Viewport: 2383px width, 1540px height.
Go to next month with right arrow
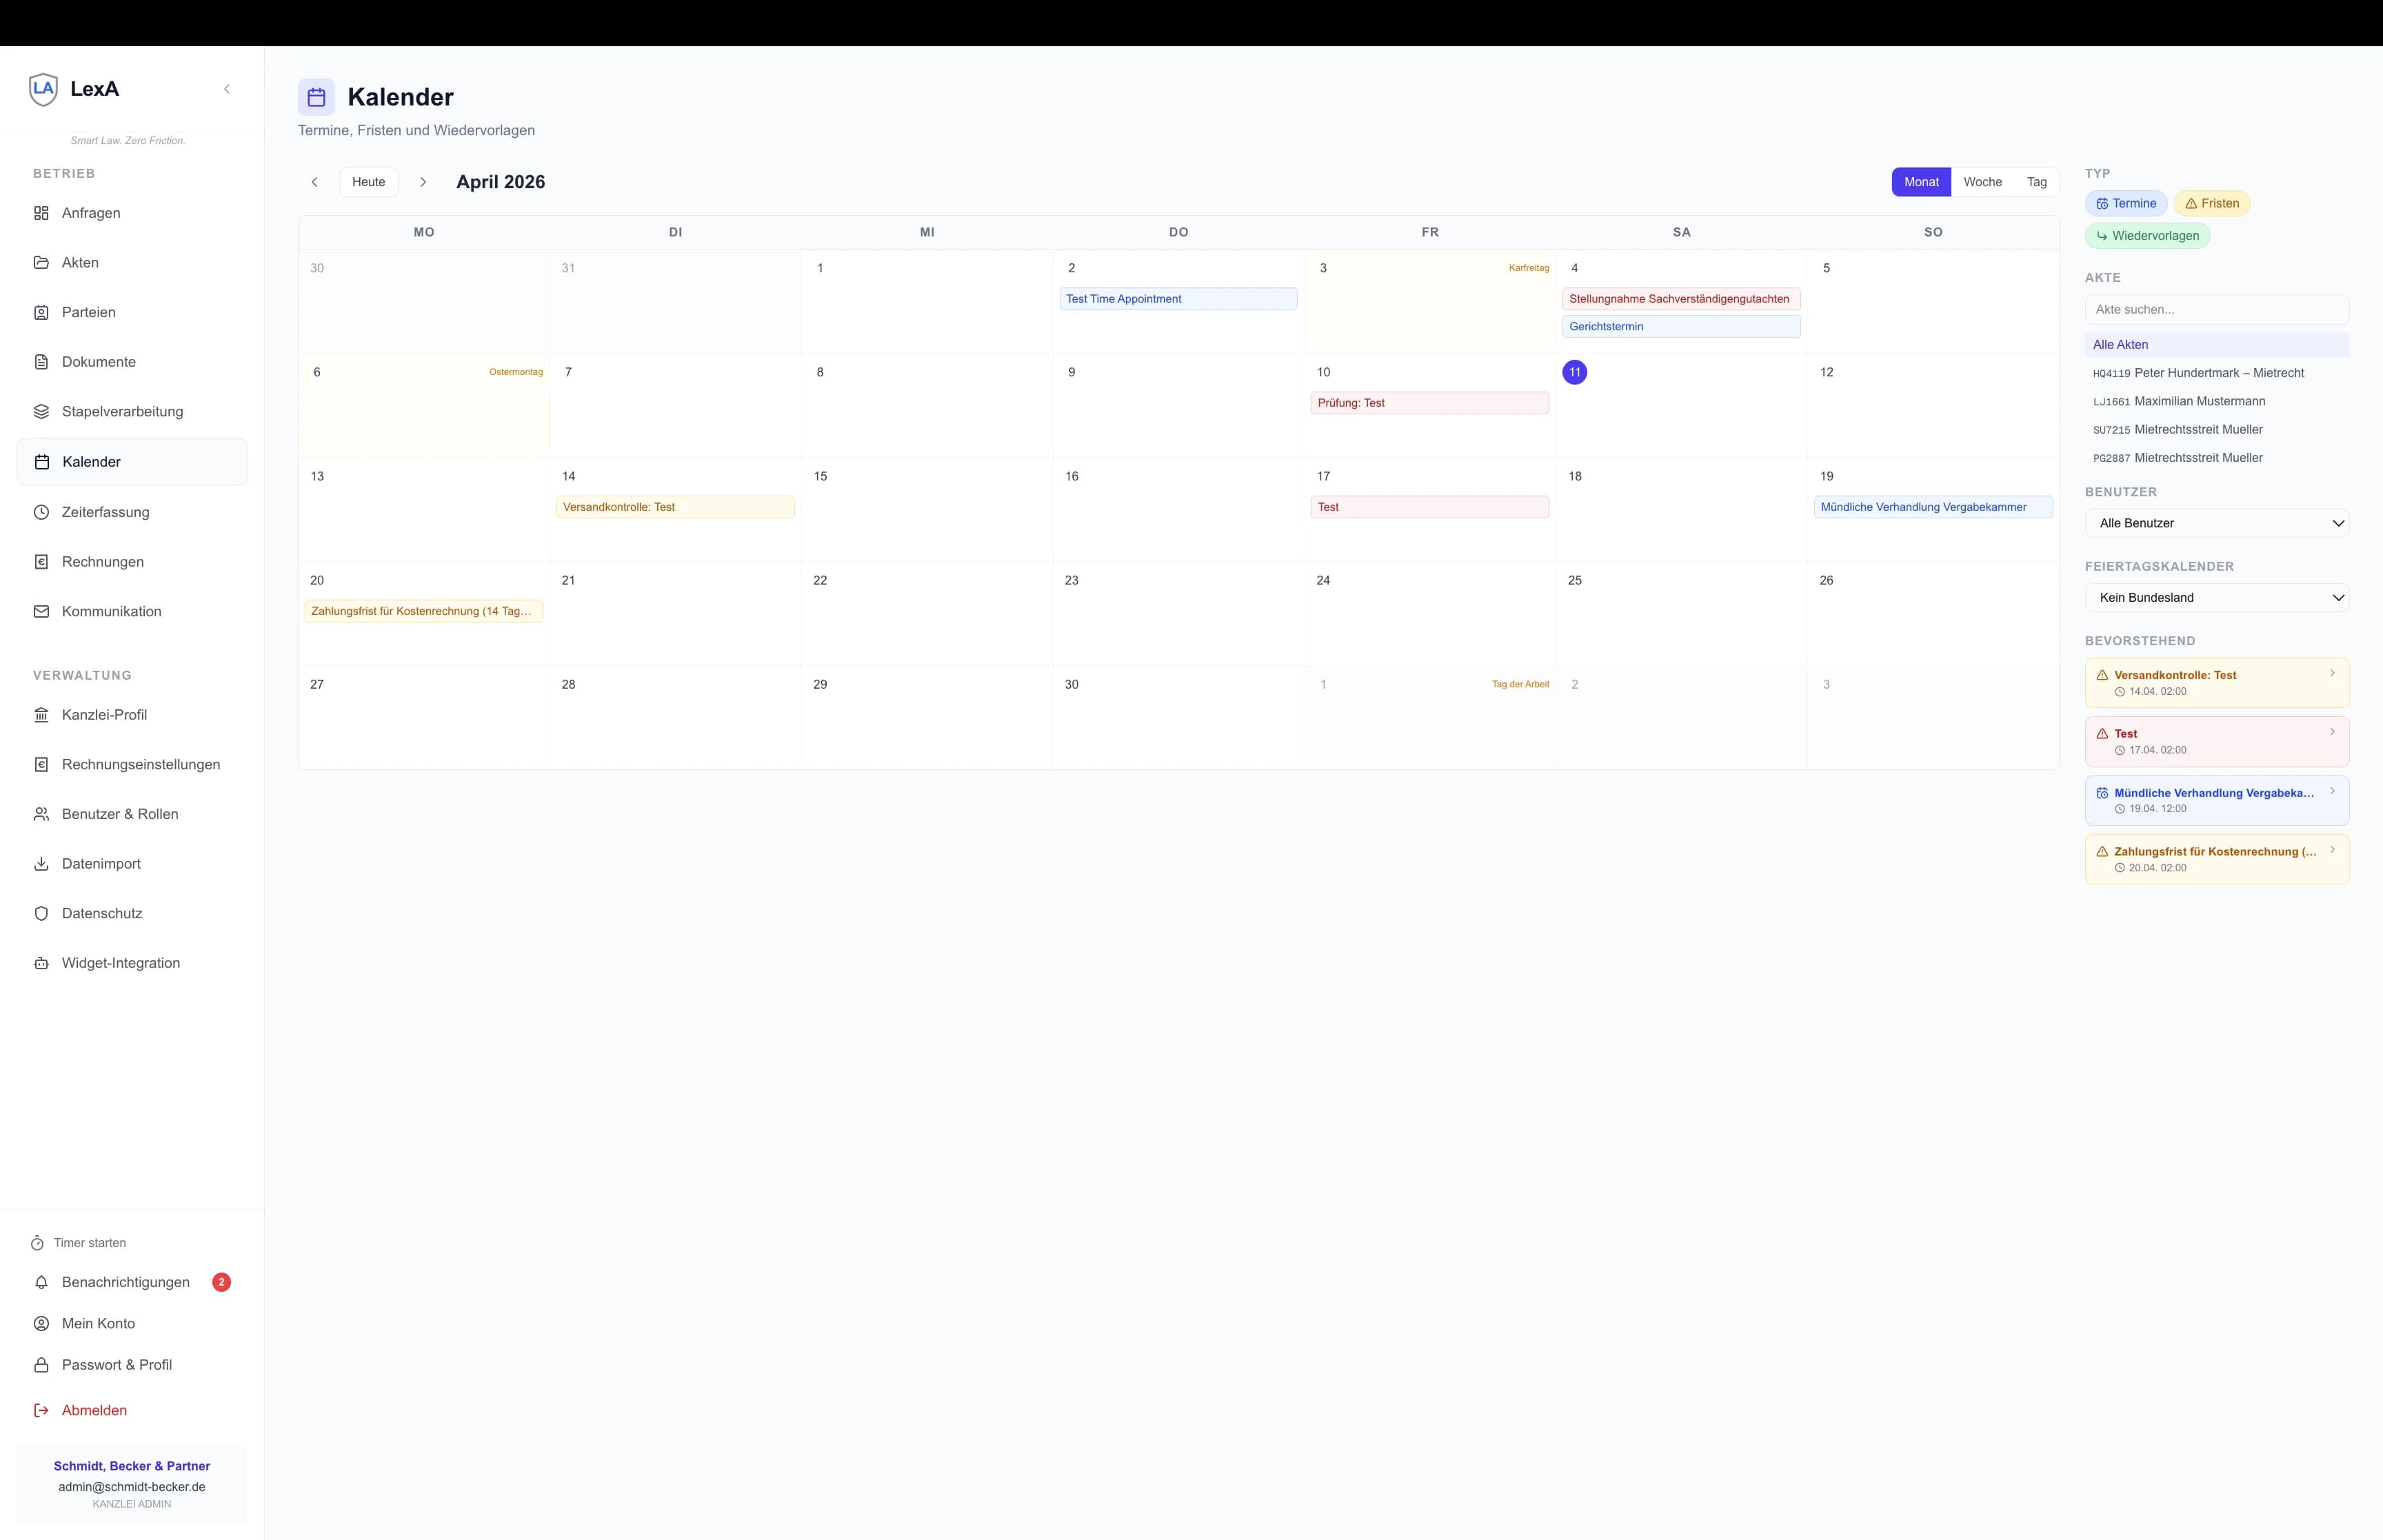(423, 182)
